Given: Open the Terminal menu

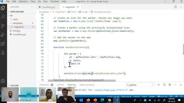Looking at the screenshot, I should (54, 1).
